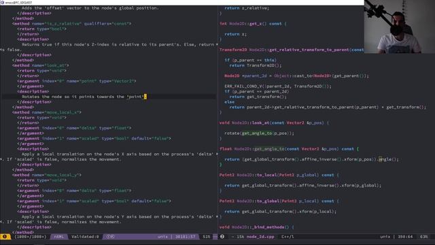Viewport: 435px width, 245px height.
Task: Click the "node's Y axis" description line
Action: click(118, 216)
